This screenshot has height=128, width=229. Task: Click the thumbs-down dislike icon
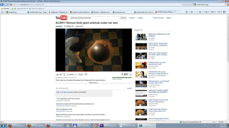(64, 74)
